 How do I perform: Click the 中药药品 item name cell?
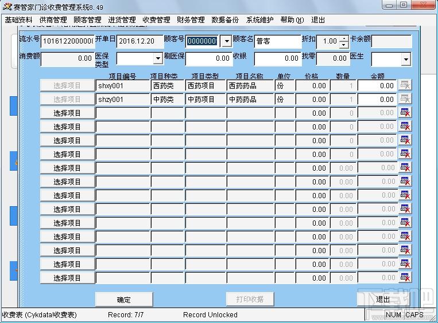[250, 100]
